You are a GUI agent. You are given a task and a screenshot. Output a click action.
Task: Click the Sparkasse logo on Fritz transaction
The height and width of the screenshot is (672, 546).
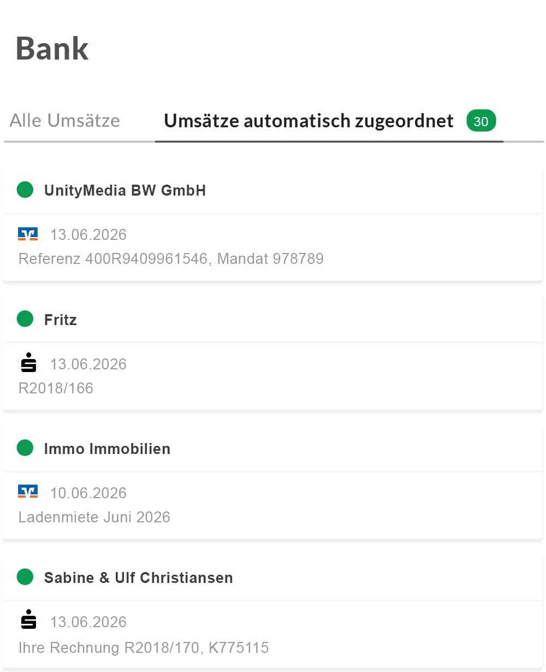point(28,363)
